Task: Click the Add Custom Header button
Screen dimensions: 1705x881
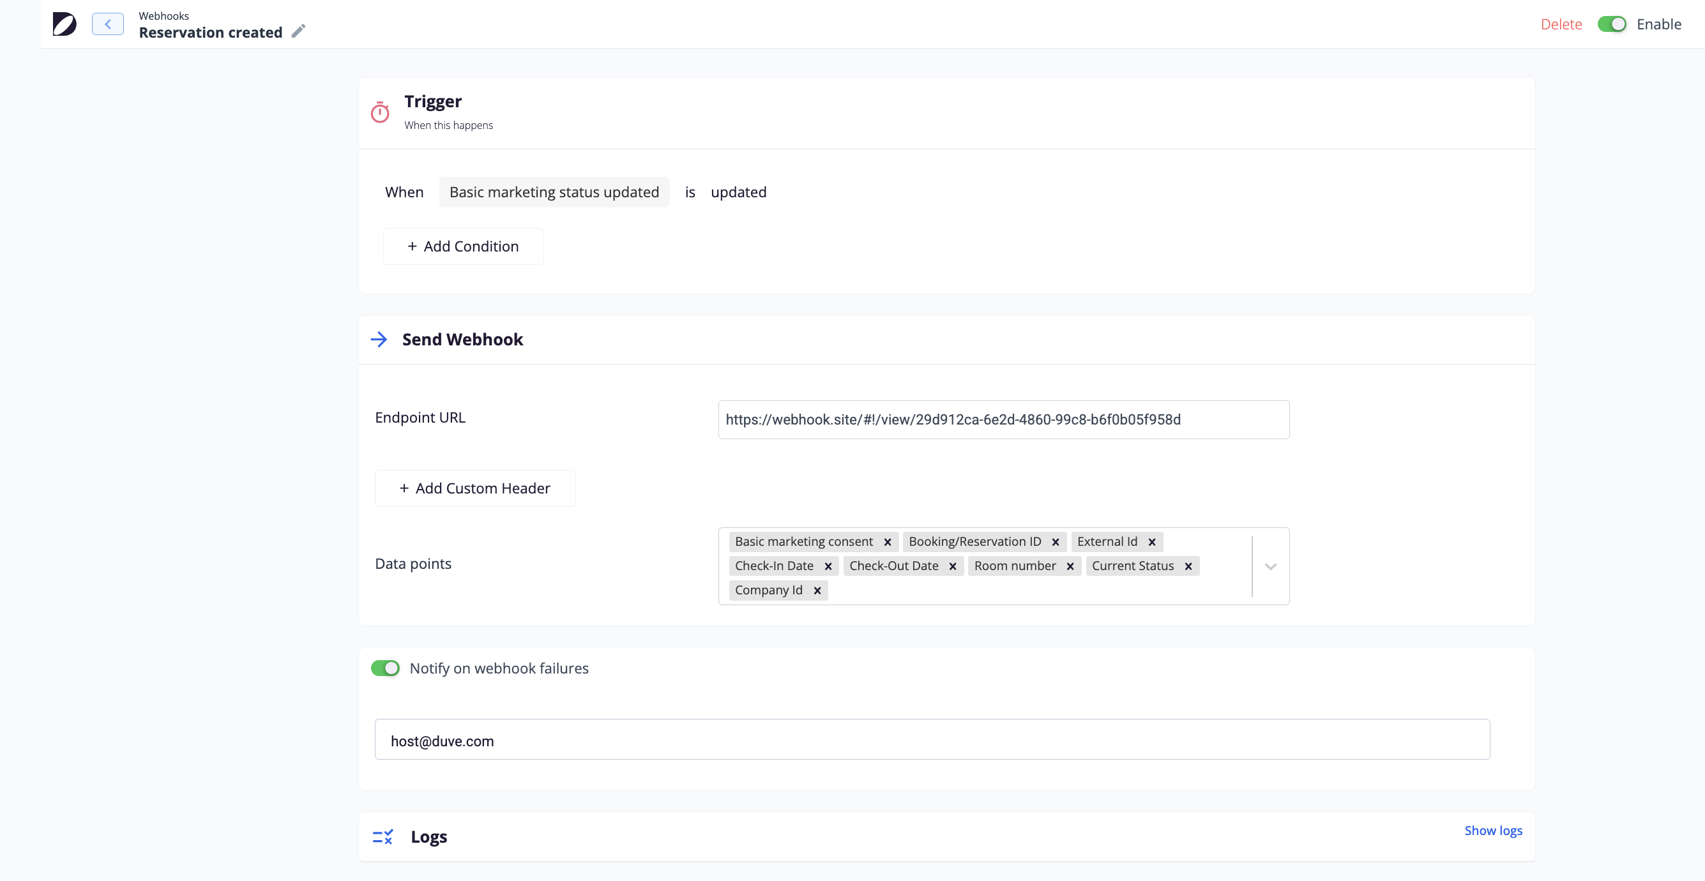Action: coord(475,488)
